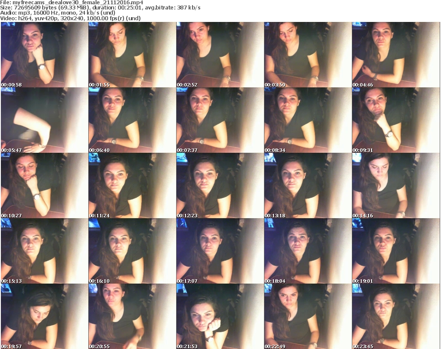Viewport: 441px width, 349px height.
Task: Pick the preview frame at 00:10:27
Action: [x=44, y=186]
